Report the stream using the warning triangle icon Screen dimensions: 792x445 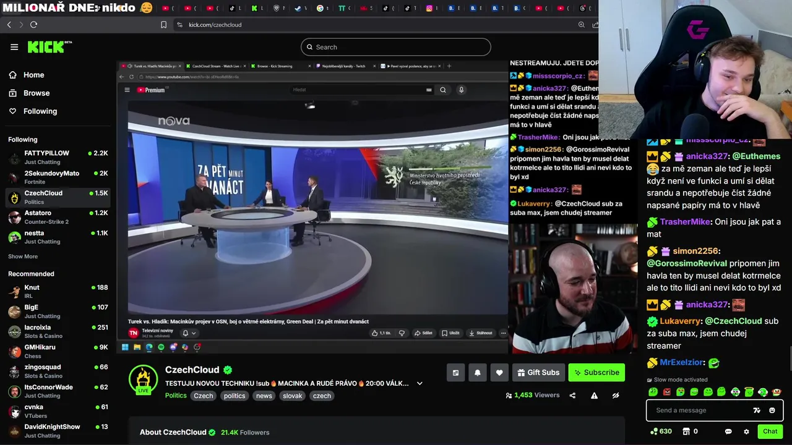[x=594, y=396]
